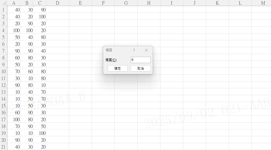Screen dimensions: 271x150
Task: Close the 欄寬 dialog with X
Action: 146,50
